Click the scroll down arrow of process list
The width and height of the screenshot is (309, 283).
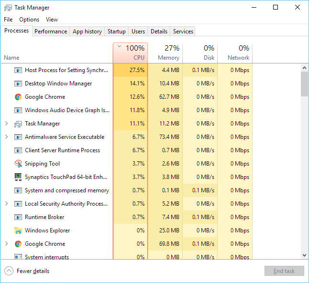coord(305,255)
